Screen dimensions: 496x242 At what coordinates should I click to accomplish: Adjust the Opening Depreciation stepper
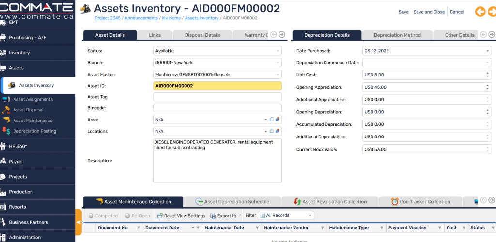point(487,112)
